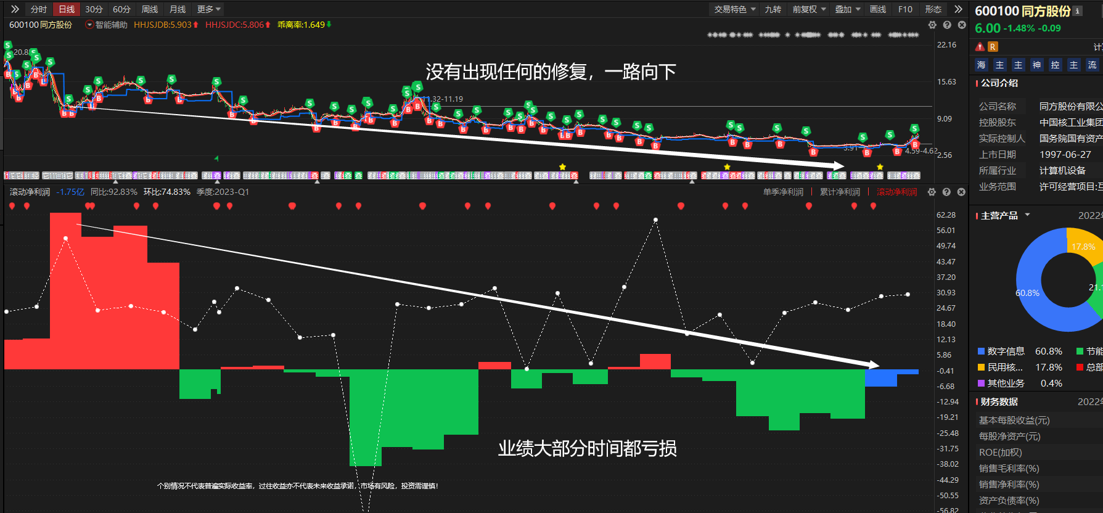The height and width of the screenshot is (513, 1103).
Task: Click the 民用核 yellow legend swatch
Action: tap(981, 367)
